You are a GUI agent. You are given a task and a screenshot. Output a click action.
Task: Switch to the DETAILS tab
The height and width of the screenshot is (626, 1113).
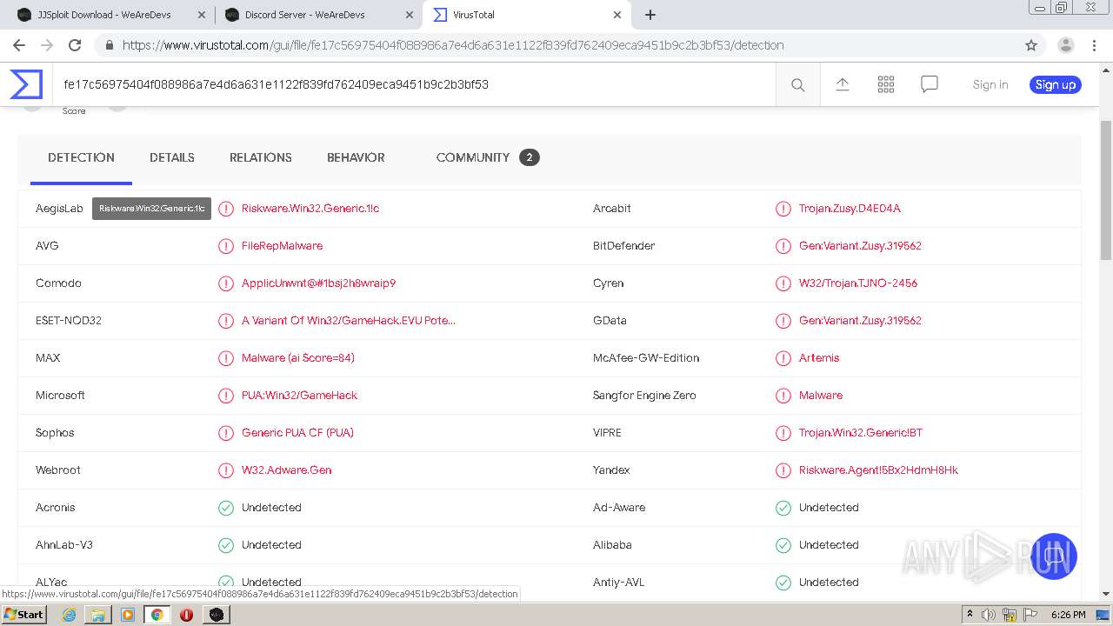click(x=172, y=157)
